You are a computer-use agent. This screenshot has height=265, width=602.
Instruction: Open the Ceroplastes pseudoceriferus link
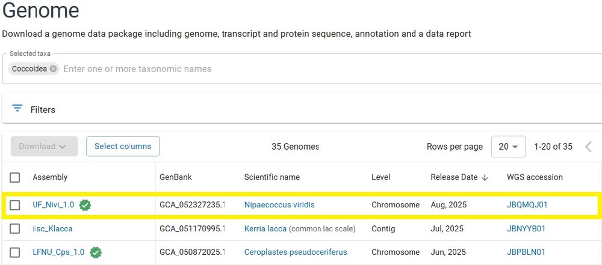click(x=296, y=252)
